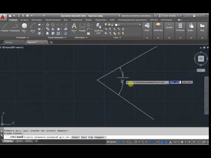Open the Главная ribbon tab
The height and width of the screenshot is (158, 211).
(13, 20)
